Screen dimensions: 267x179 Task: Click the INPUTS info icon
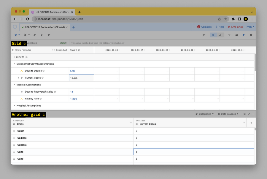coord(26,57)
